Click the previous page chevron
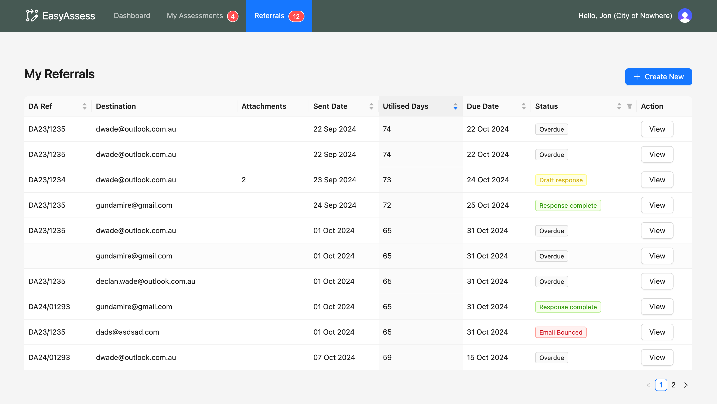This screenshot has height=404, width=717. coord(648,385)
